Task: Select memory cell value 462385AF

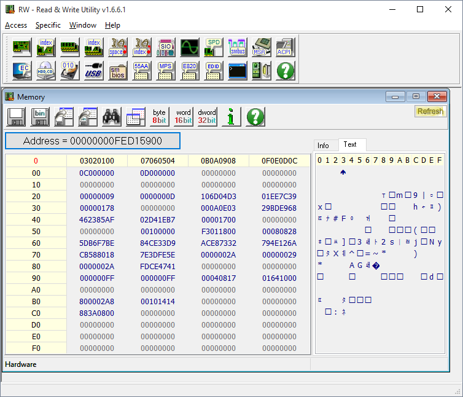Action: 97,219
